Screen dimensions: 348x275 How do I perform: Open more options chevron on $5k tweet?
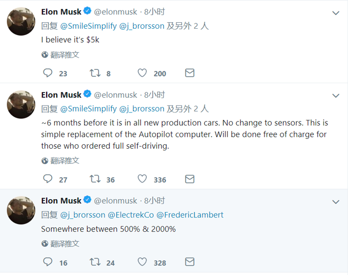(x=336, y=12)
